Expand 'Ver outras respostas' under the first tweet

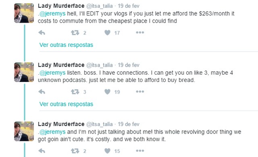coord(66,45)
